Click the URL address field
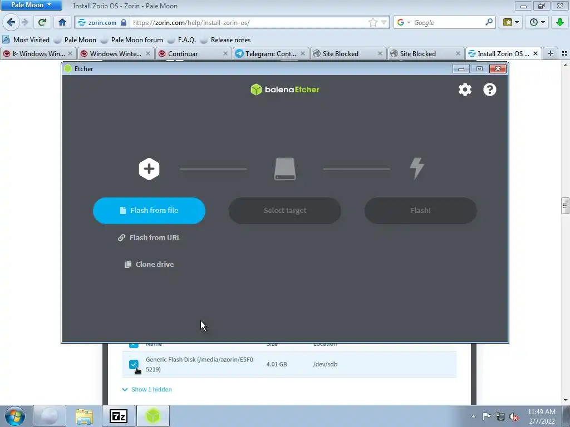This screenshot has width=570, height=427. point(249,22)
